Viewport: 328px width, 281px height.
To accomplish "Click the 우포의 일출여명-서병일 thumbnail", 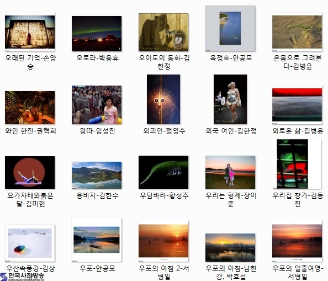I will tap(297, 241).
